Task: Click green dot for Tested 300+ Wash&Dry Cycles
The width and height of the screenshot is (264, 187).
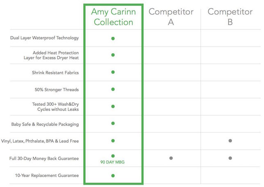Action: pos(113,107)
